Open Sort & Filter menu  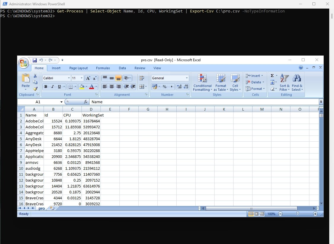click(x=285, y=83)
